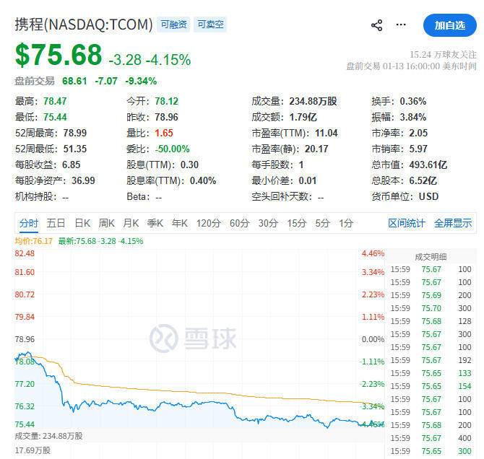
Task: Select the 5分 tab
Action: [323, 223]
